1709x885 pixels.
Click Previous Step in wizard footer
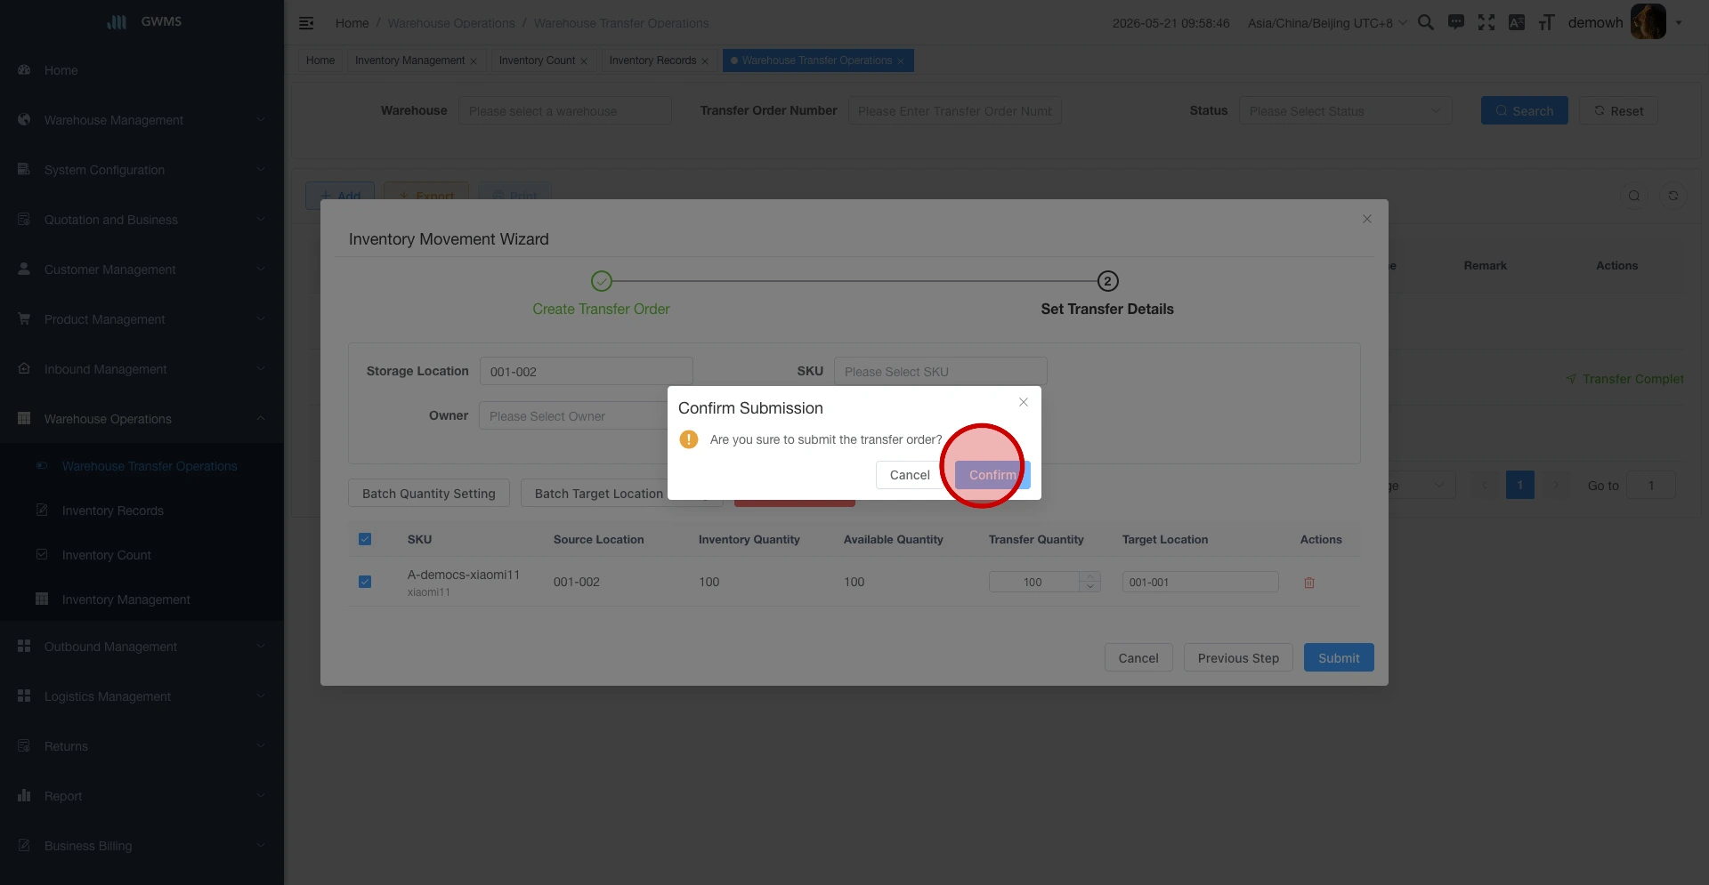[x=1238, y=658]
